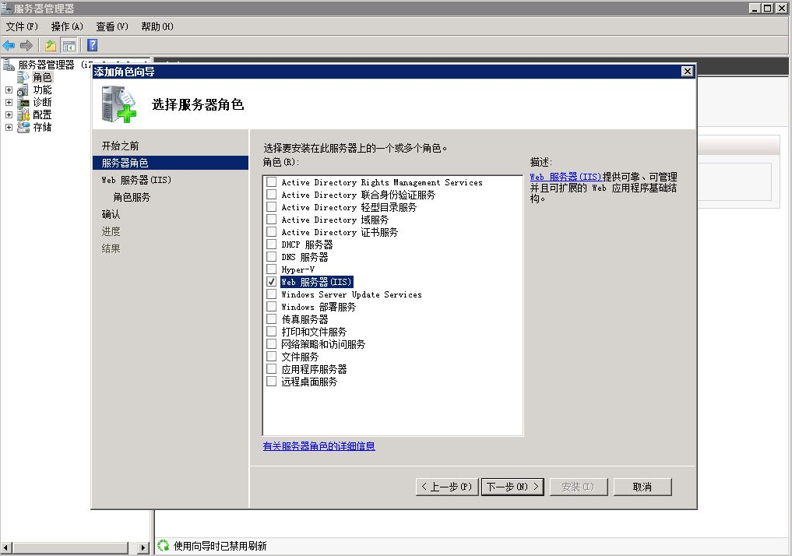
Task: Click horizontal scrollbar thumb in tree pane
Action: [x=70, y=547]
